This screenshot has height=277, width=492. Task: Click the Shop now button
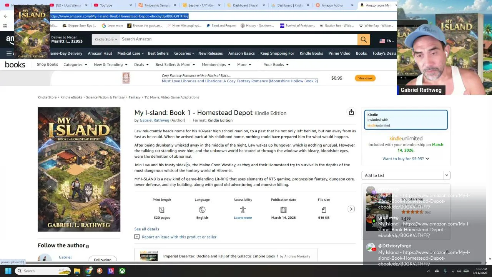[x=365, y=78]
